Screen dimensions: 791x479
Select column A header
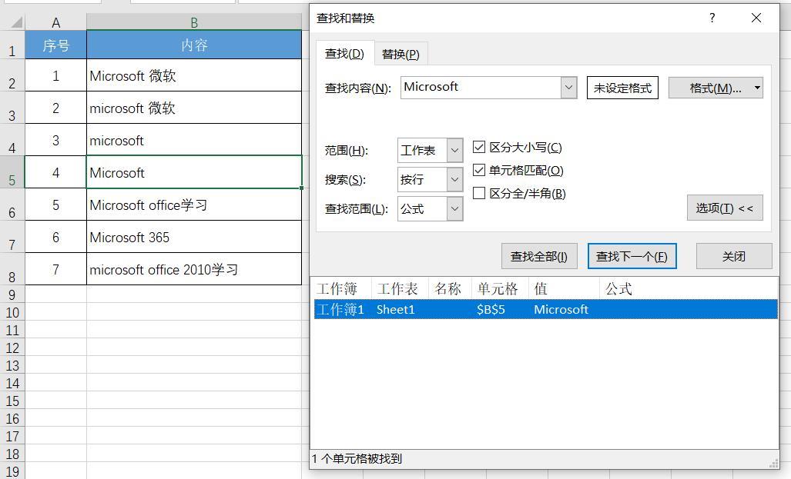55,22
